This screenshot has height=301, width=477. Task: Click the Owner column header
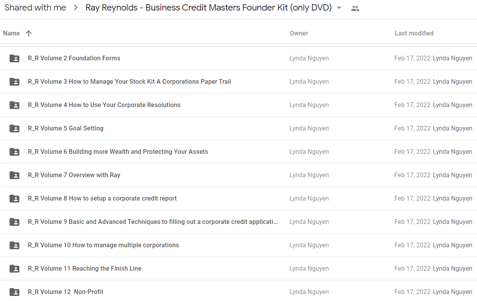point(299,33)
